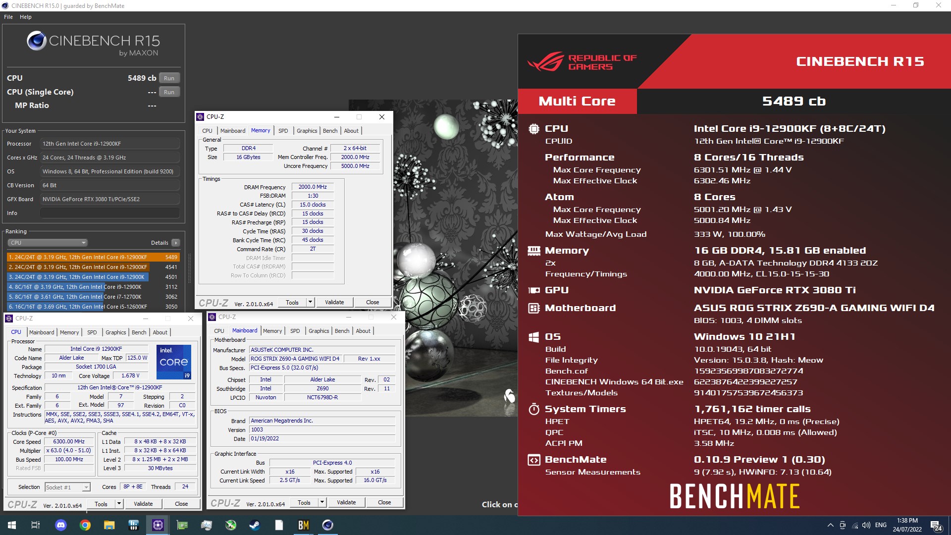This screenshot has height=535, width=951.
Task: Switch to the Cinebench taskbar icon
Action: [327, 525]
